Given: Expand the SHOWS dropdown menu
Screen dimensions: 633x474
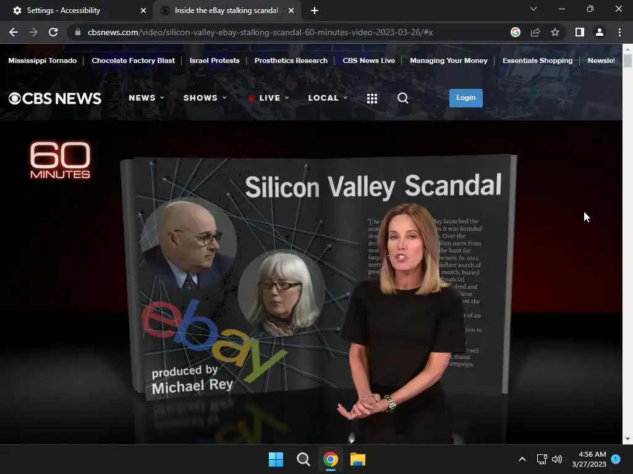Looking at the screenshot, I should point(205,98).
